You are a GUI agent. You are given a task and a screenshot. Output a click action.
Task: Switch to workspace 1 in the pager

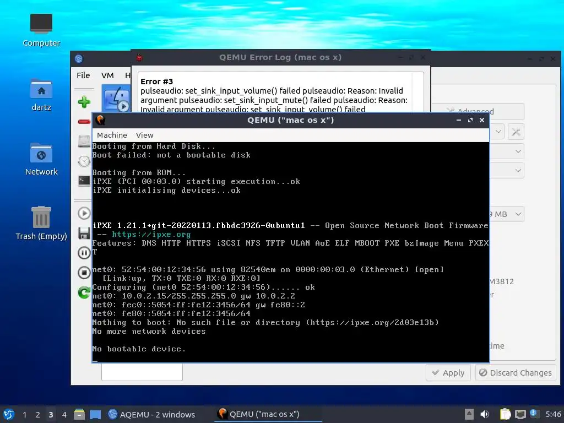[x=24, y=415]
